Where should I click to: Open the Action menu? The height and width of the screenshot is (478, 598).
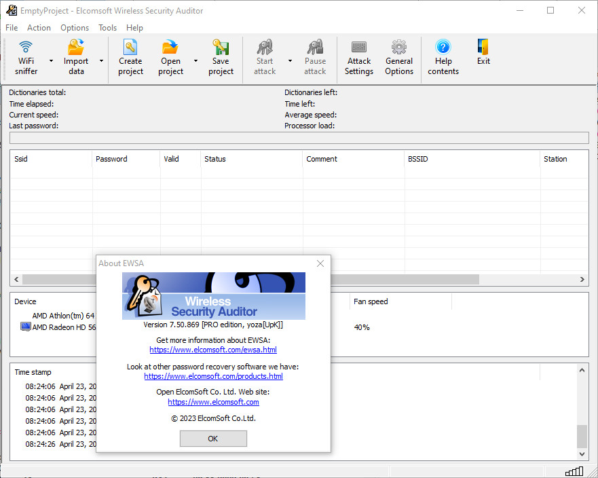(x=39, y=28)
